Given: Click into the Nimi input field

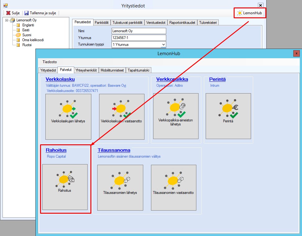Looking at the screenshot, I should [139, 31].
